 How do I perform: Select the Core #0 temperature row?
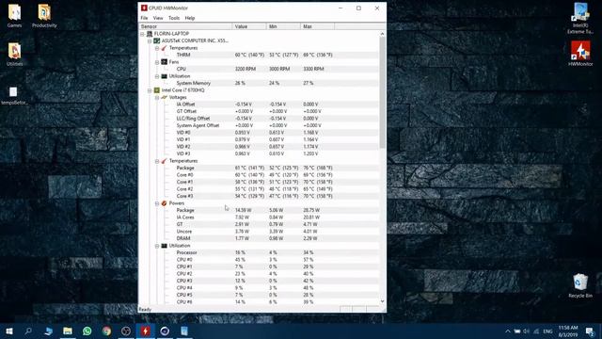(259, 175)
